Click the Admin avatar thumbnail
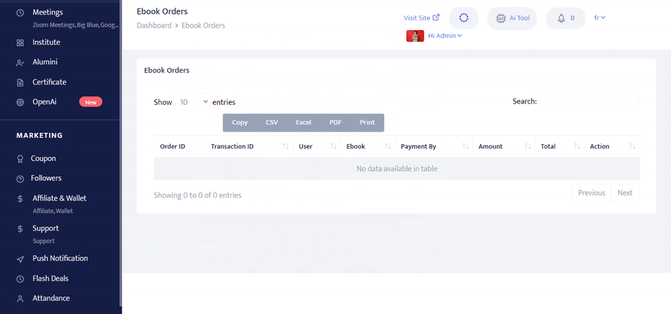 tap(415, 36)
